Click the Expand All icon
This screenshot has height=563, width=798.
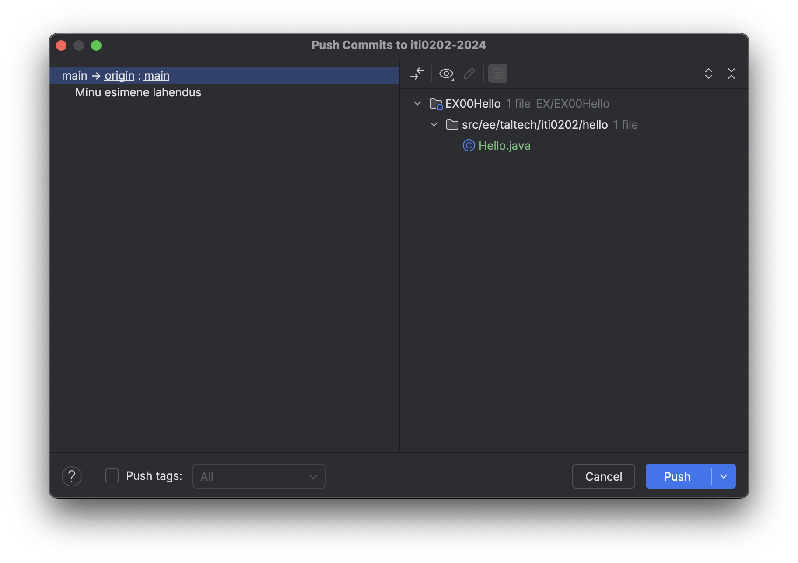pos(708,74)
